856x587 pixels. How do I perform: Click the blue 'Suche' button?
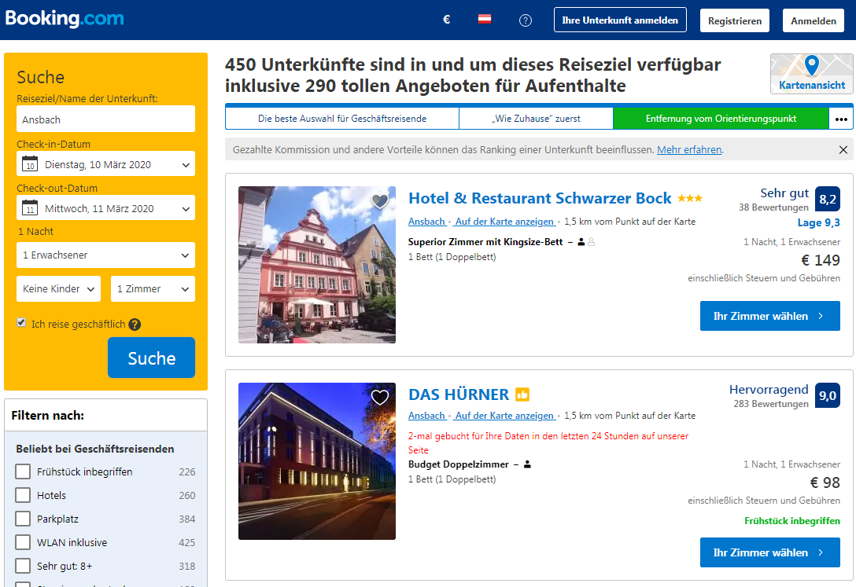(151, 358)
